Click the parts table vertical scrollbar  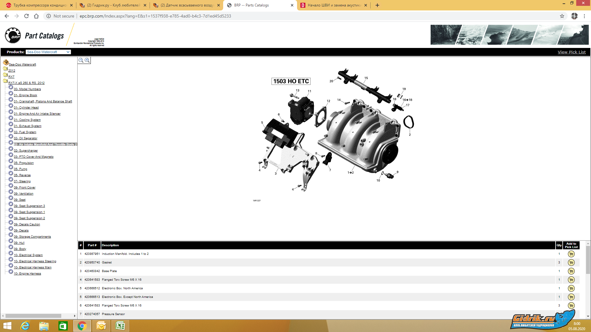pyautogui.click(x=588, y=261)
